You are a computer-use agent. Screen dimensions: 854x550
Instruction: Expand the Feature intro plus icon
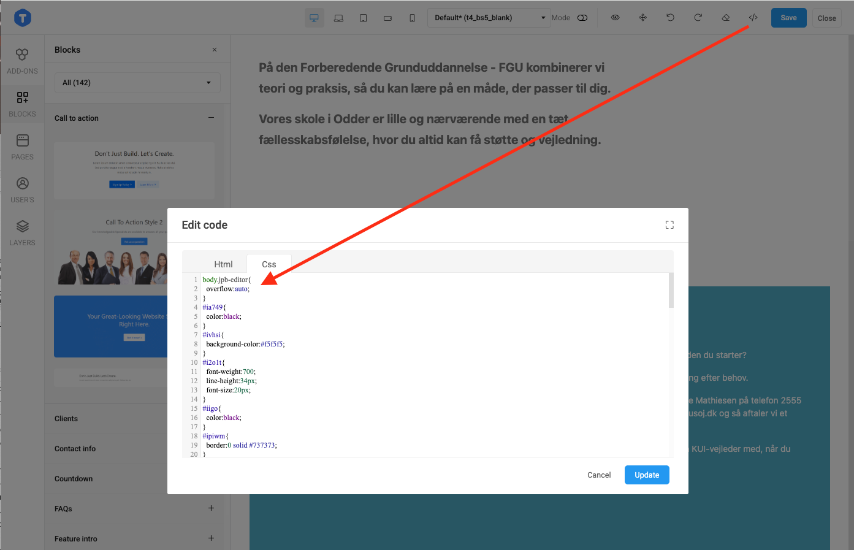pyautogui.click(x=211, y=538)
